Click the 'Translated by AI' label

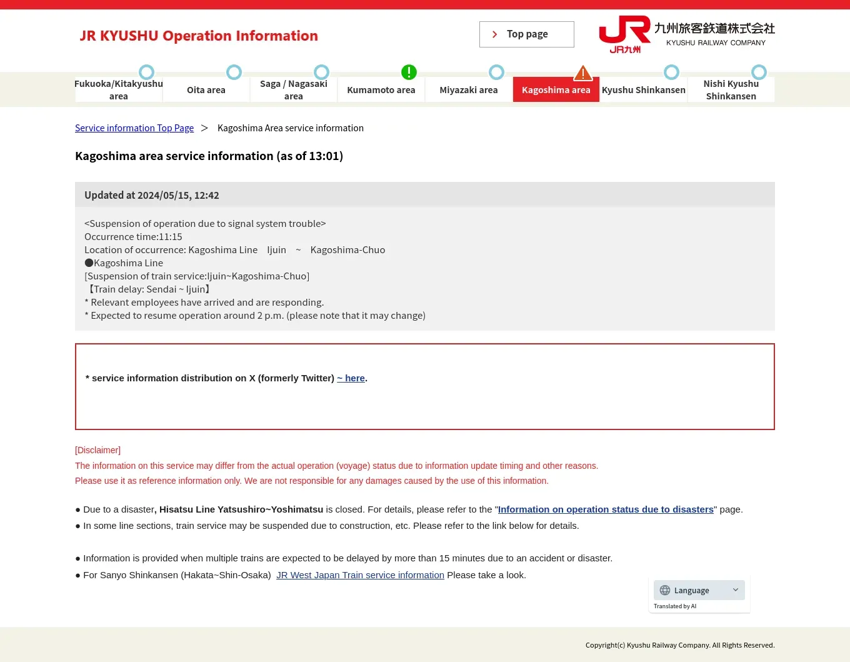pyautogui.click(x=675, y=606)
